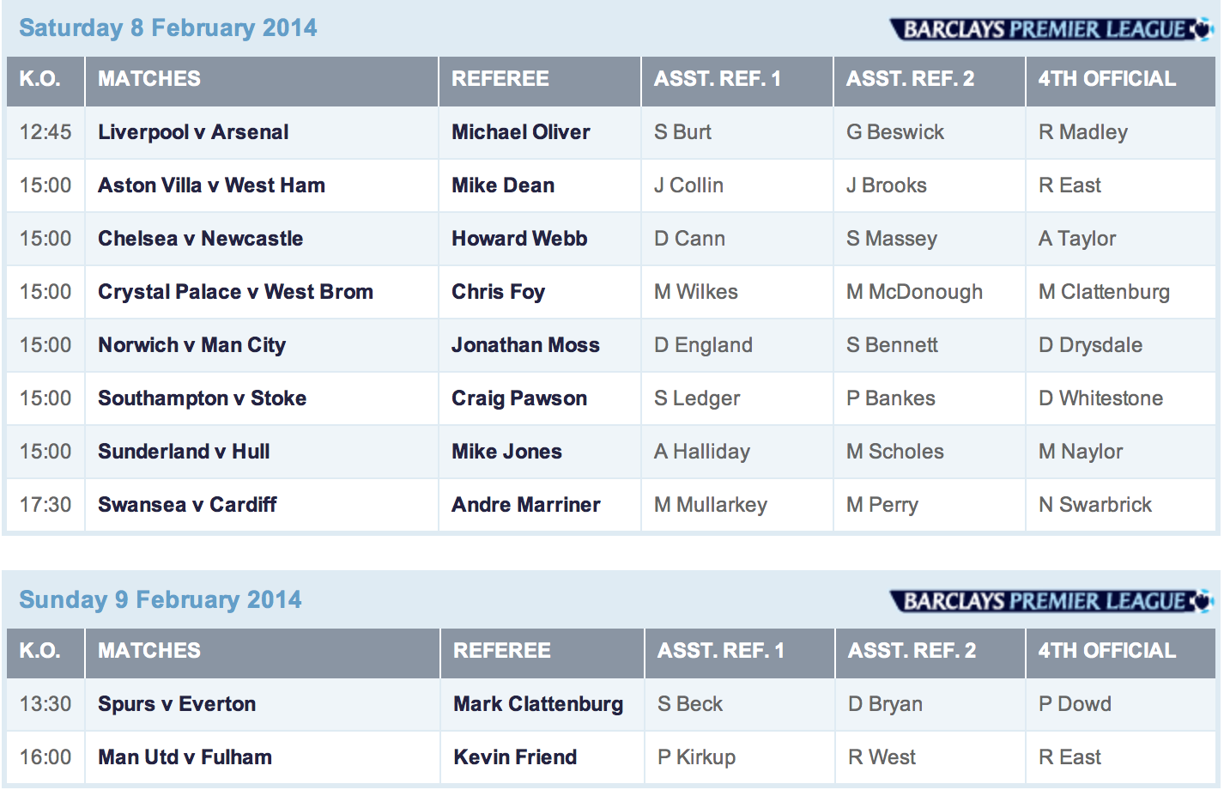Select referee Howard Webb
Screen dimensions: 1224x790
[519, 239]
